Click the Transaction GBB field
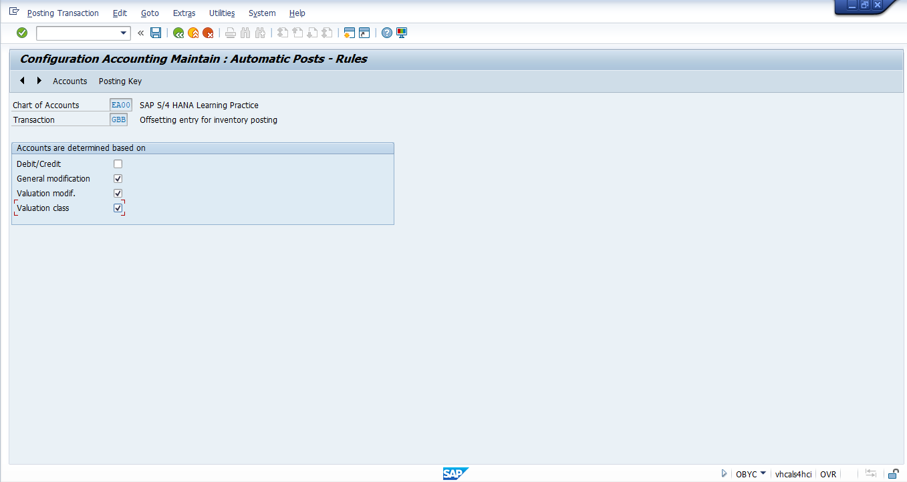907x482 pixels. point(118,119)
